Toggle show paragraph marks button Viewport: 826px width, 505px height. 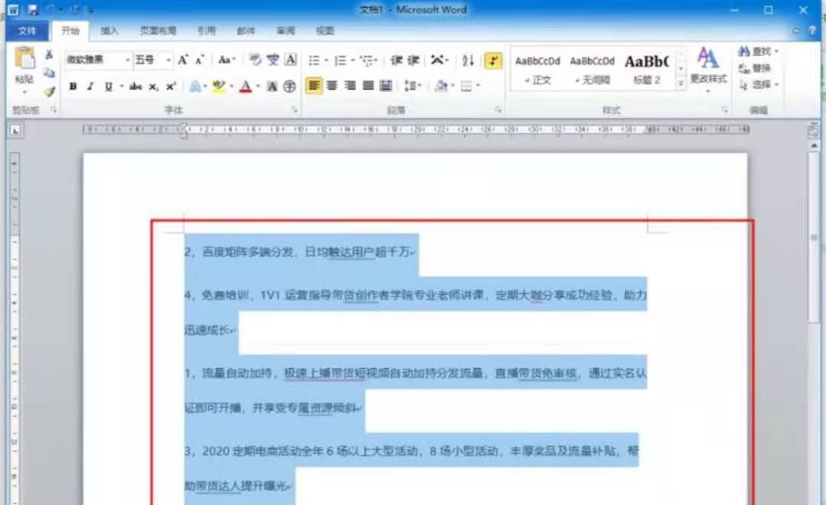[494, 60]
